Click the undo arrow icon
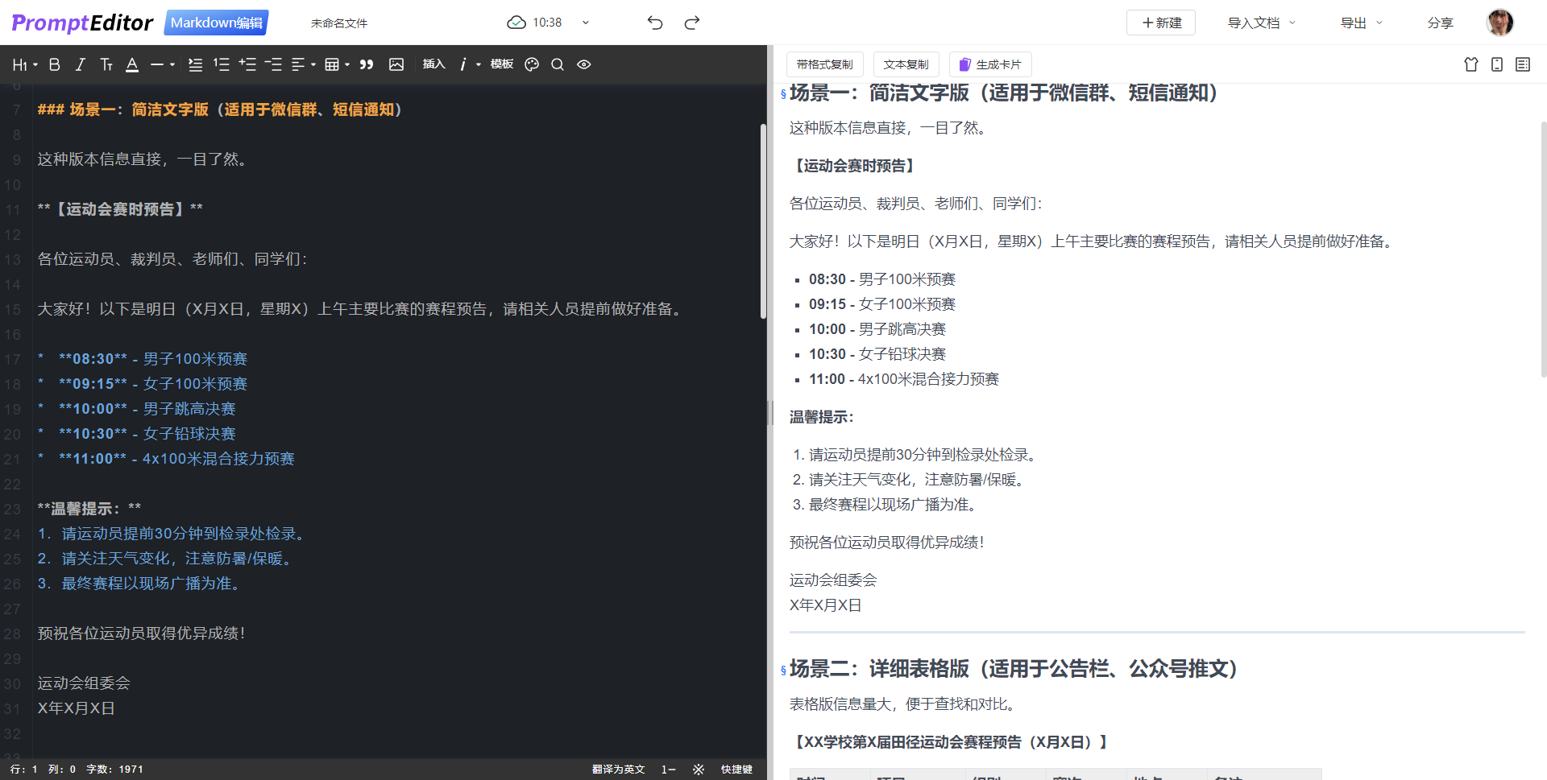Image resolution: width=1547 pixels, height=780 pixels. [x=655, y=23]
